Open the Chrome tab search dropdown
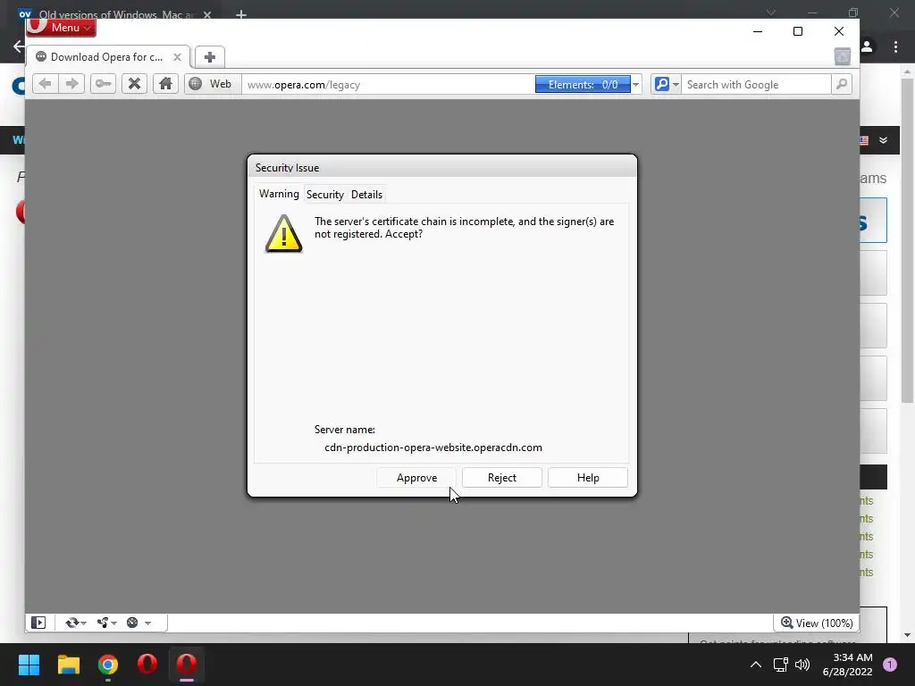The height and width of the screenshot is (686, 915). coord(771,13)
